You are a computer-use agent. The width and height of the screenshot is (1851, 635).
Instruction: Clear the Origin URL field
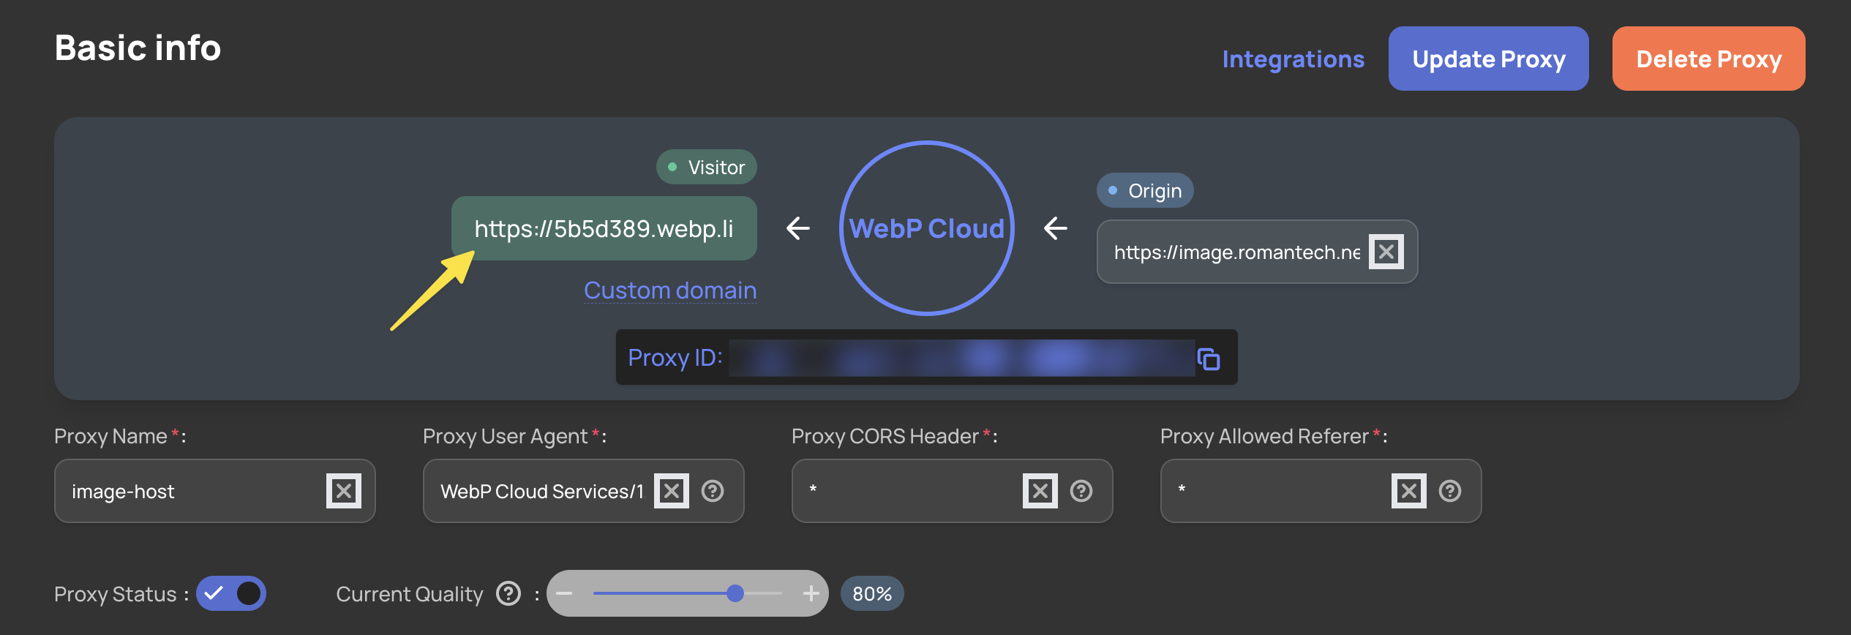1386,252
